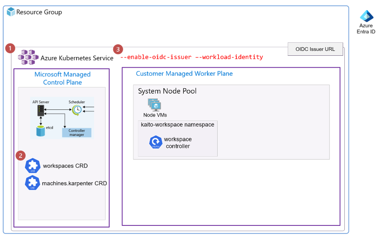This screenshot has width=379, height=236.
Task: Click red step marker number 3
Action: 119,49
